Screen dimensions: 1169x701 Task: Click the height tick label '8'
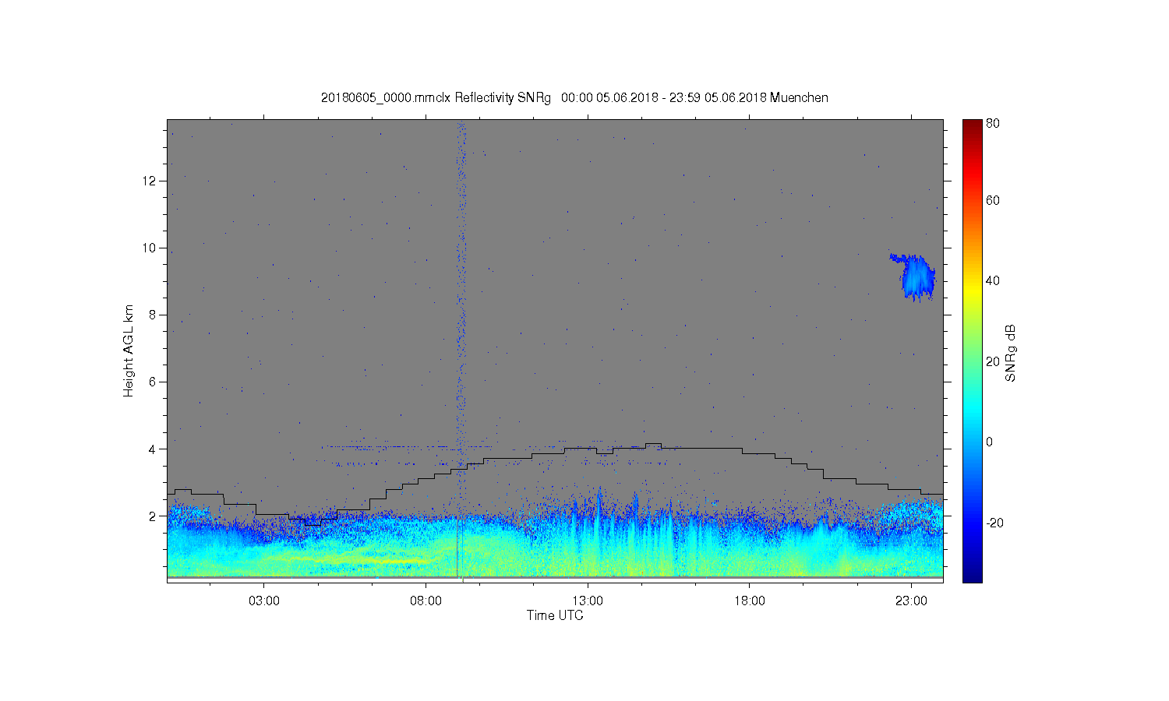[x=154, y=315]
